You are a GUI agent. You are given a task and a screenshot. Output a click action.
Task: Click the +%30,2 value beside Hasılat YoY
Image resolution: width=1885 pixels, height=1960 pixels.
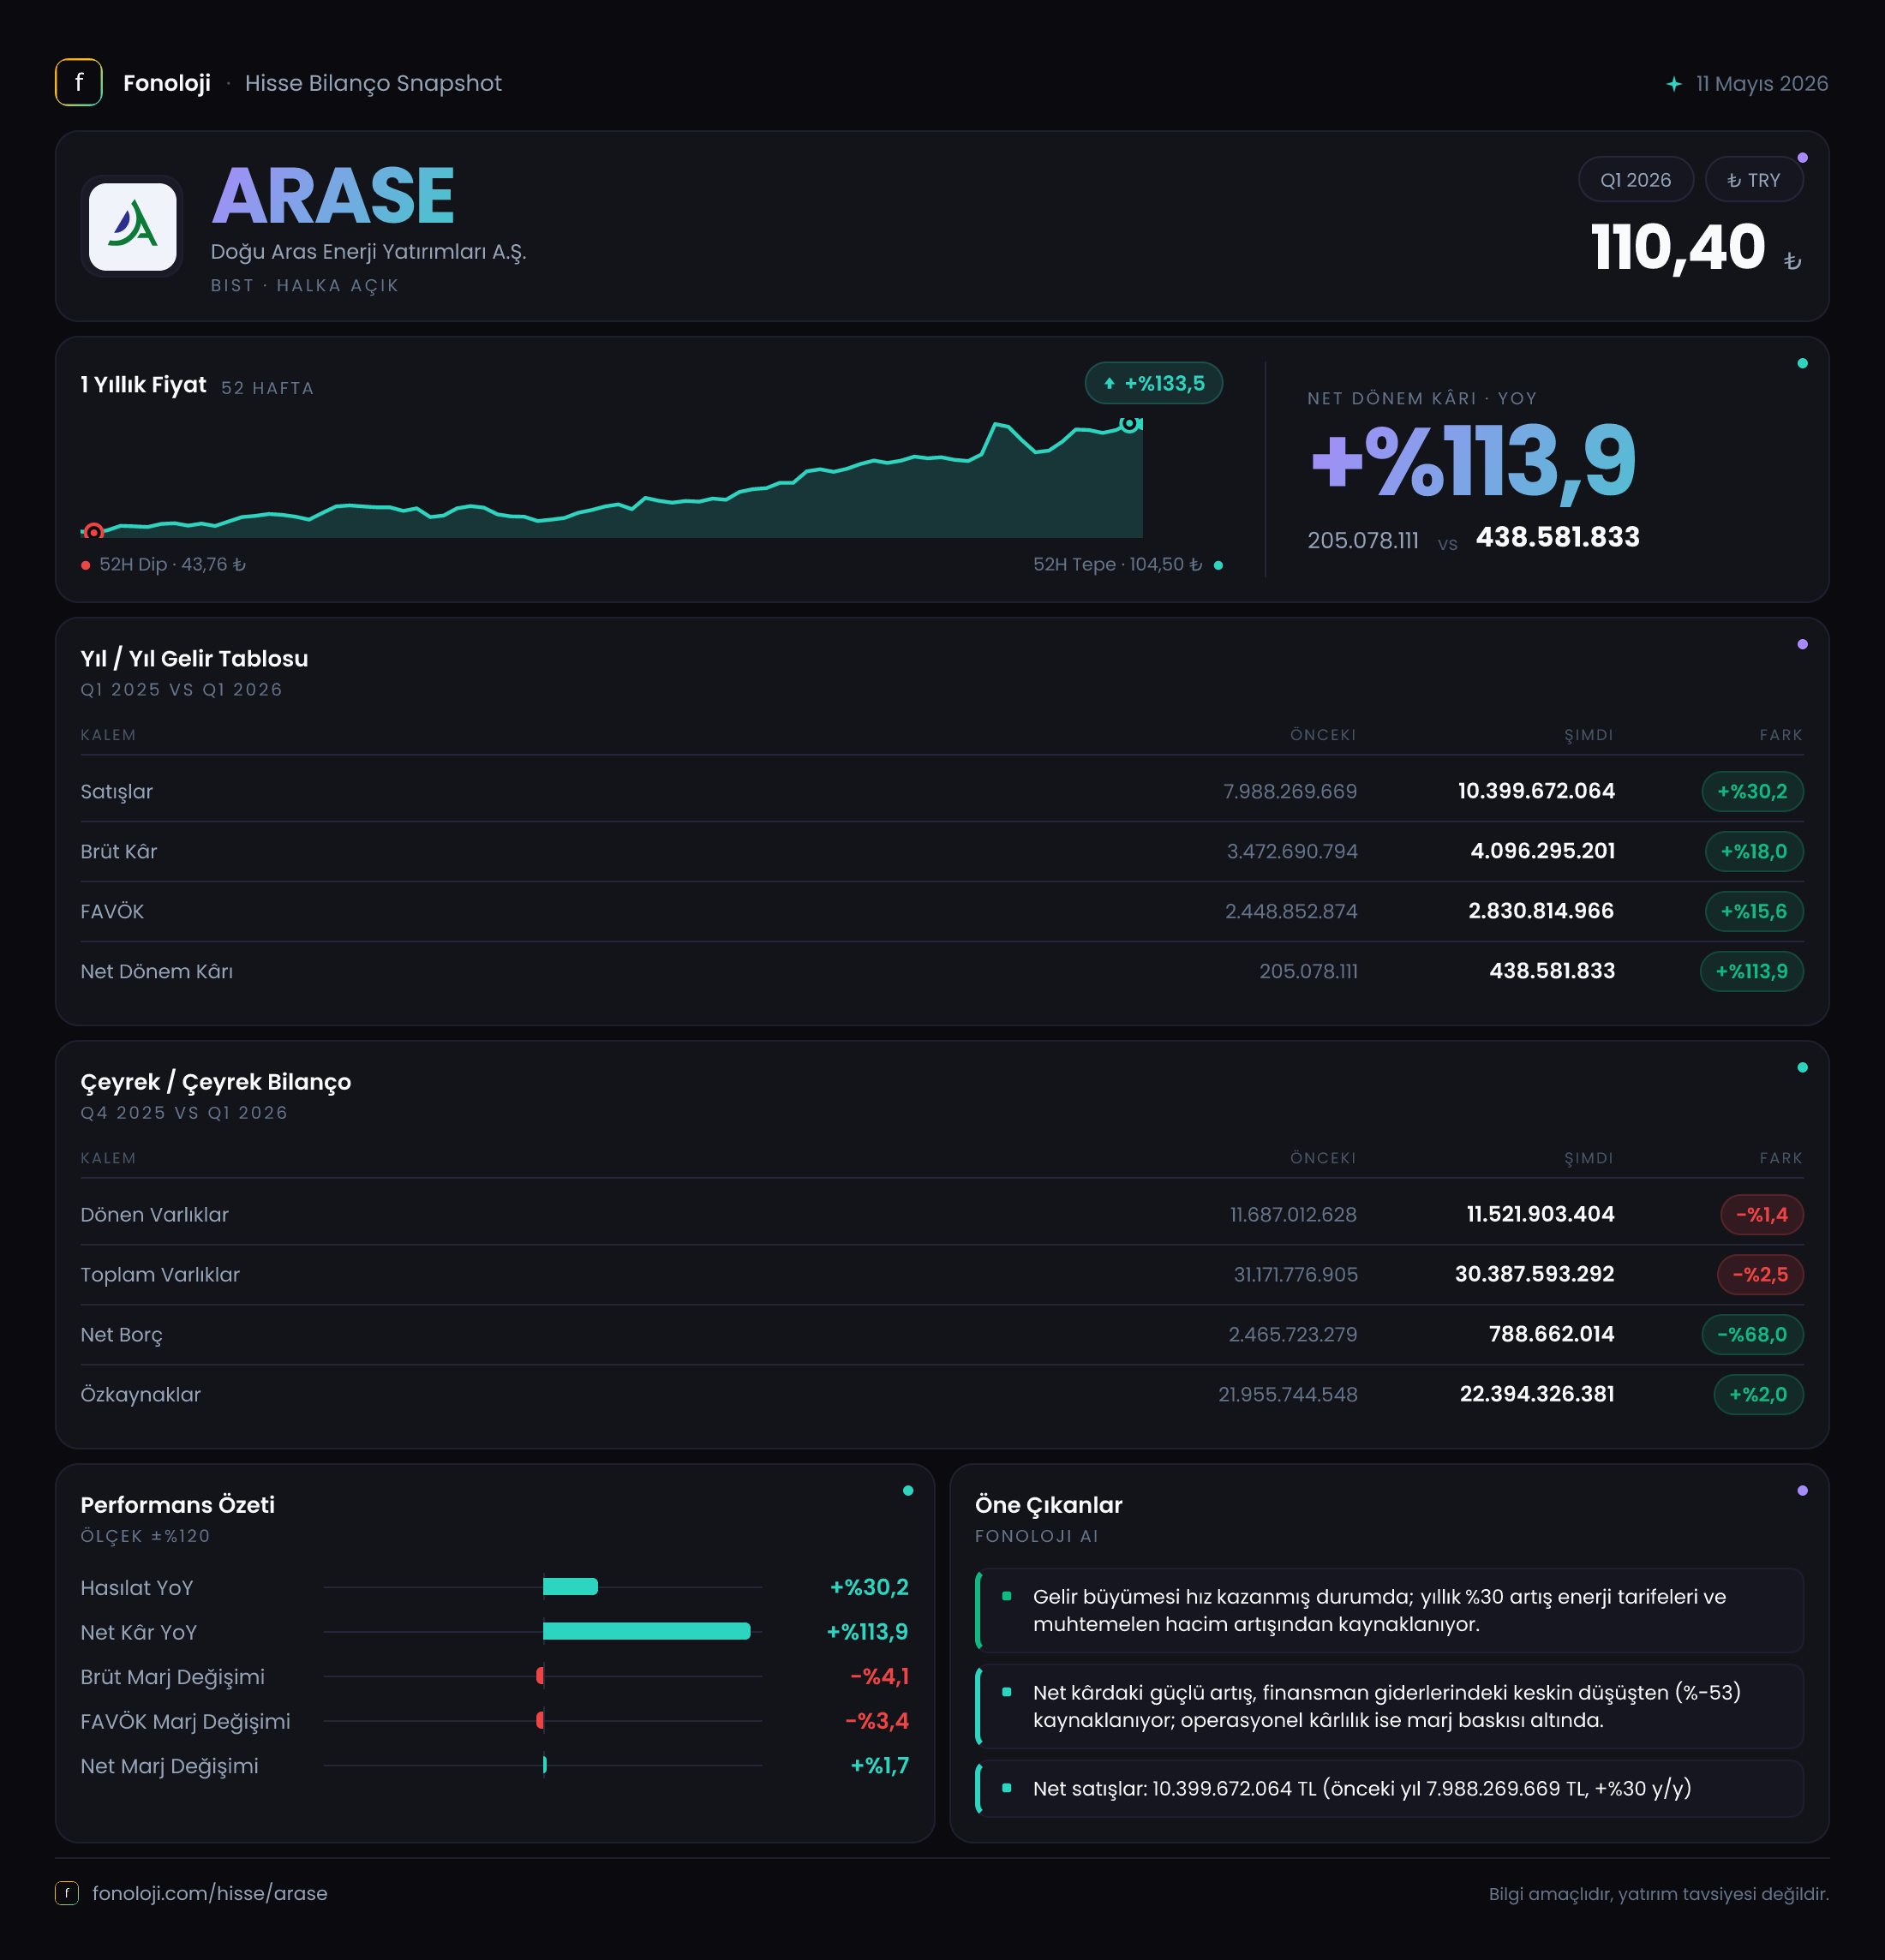(x=869, y=1587)
